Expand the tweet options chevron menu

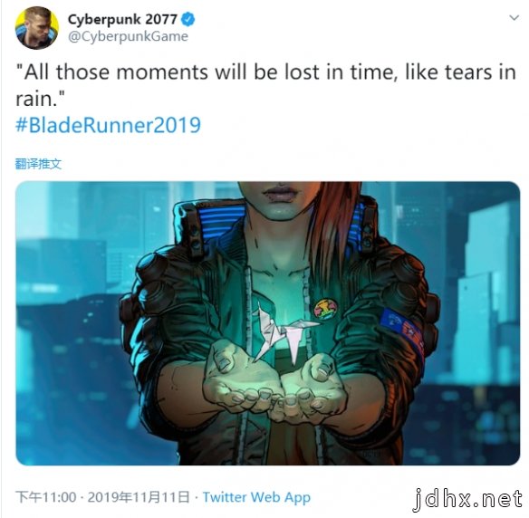[x=514, y=17]
